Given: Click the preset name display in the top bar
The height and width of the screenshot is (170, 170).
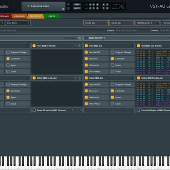Looking at the screenshot, I should 43,6.
